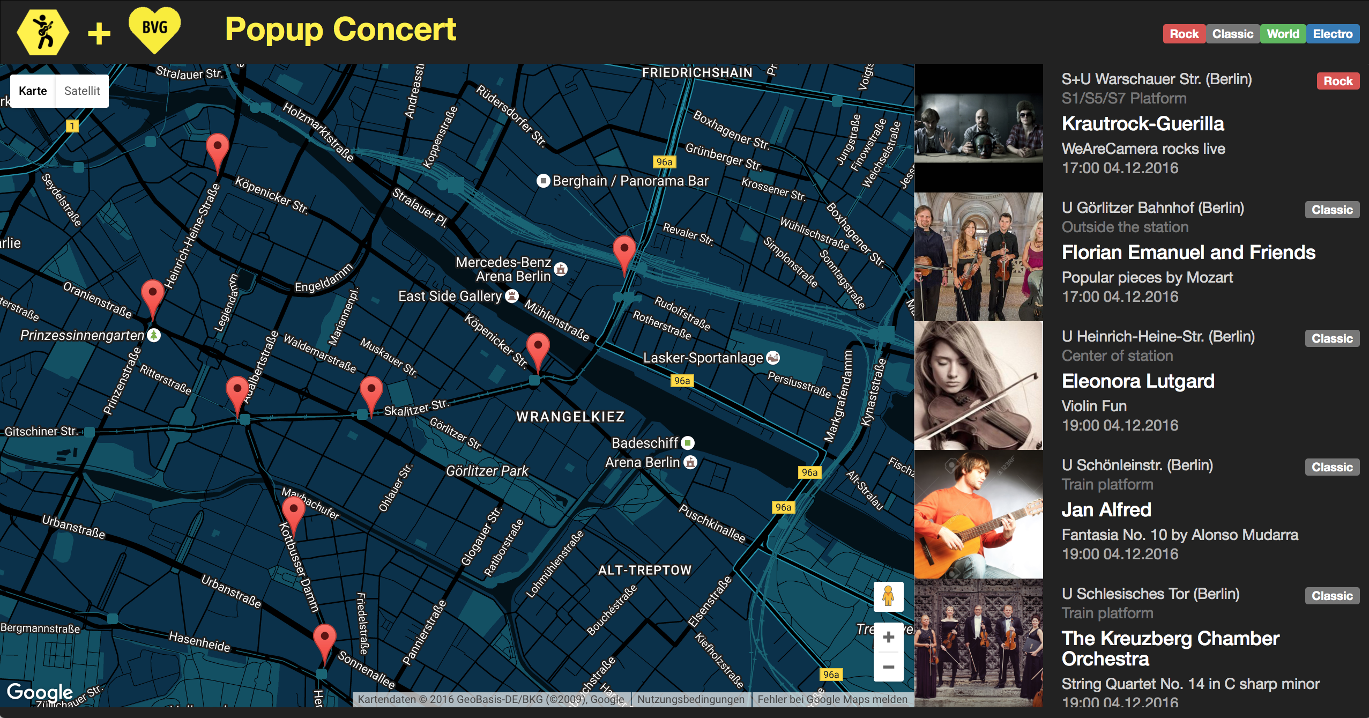Click the Berghain / Panorama Bar marker

(x=543, y=181)
